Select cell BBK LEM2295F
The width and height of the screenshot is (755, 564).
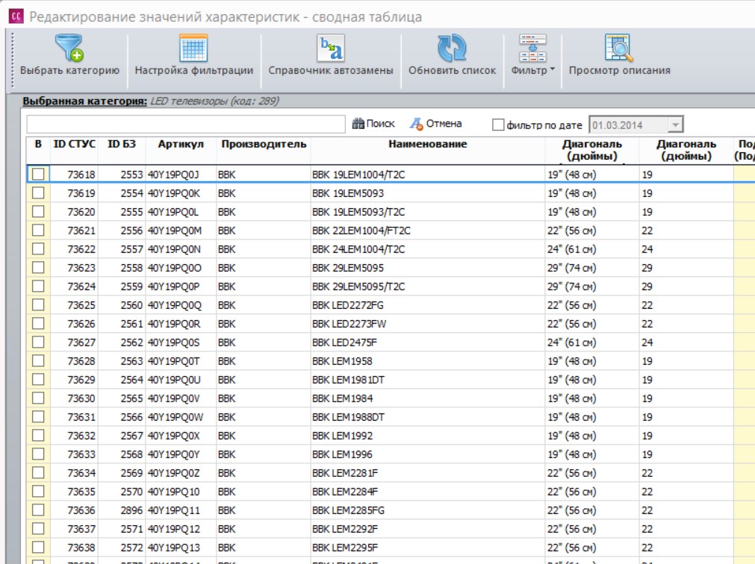pyautogui.click(x=428, y=548)
